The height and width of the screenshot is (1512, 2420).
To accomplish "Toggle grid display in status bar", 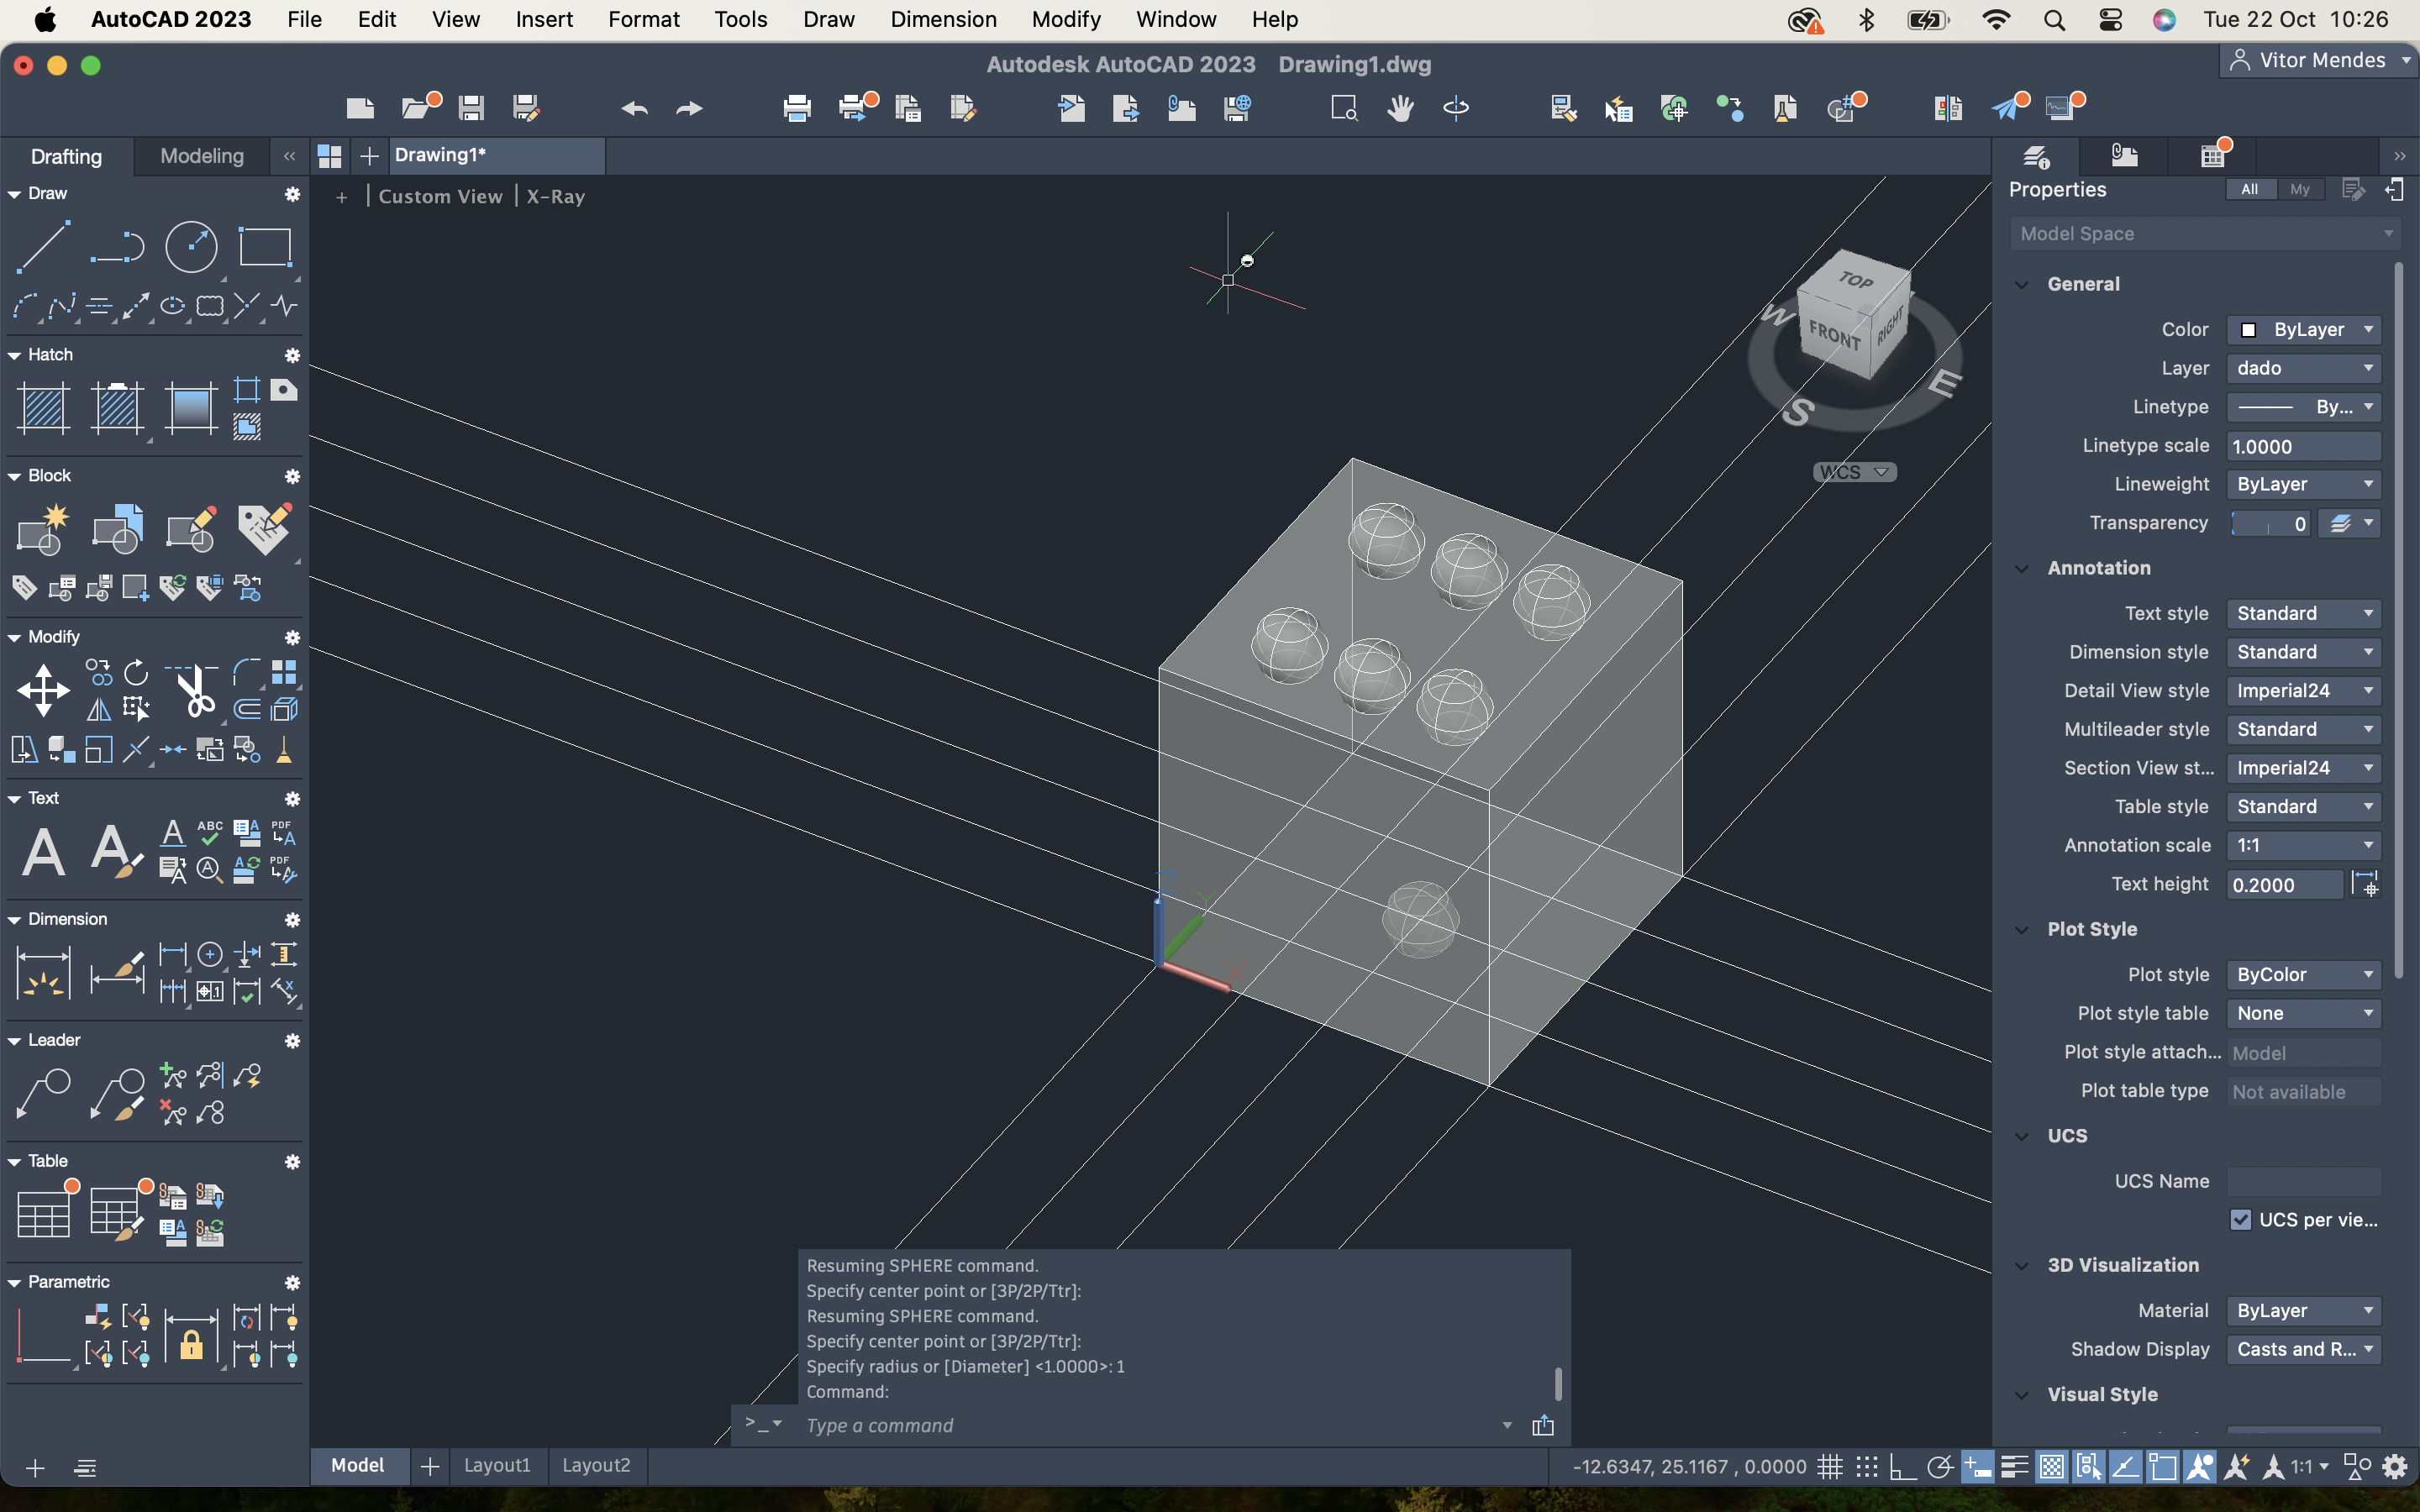I will [x=1829, y=1467].
